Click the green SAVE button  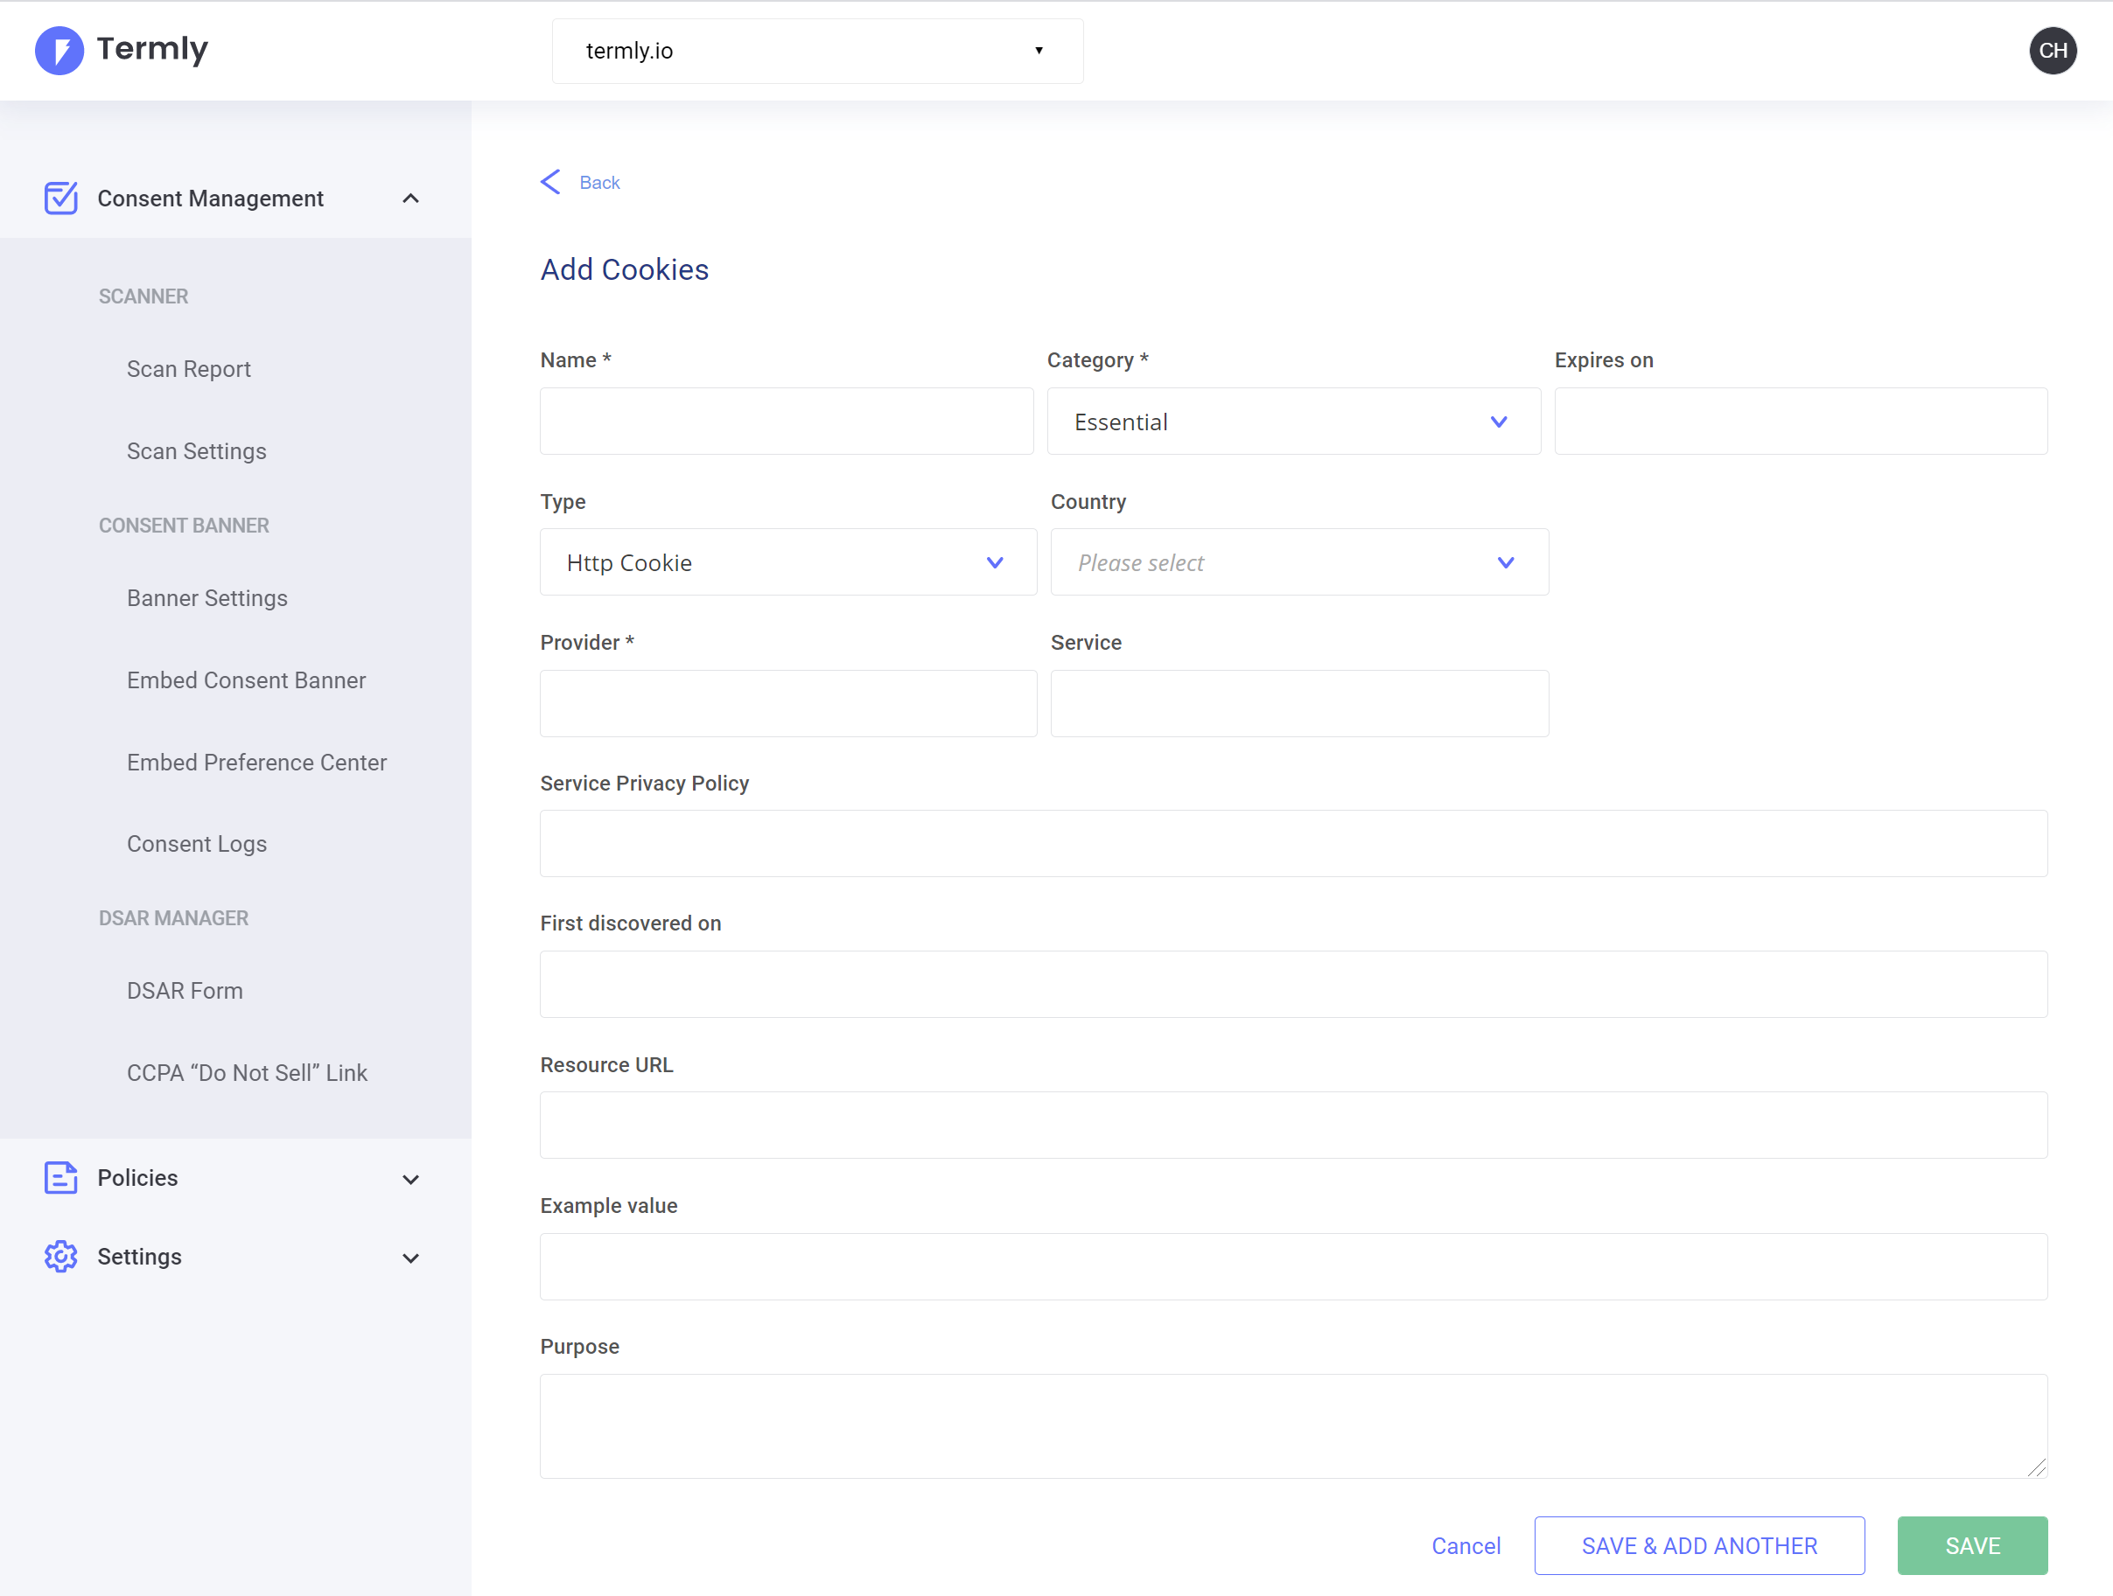pos(1971,1545)
